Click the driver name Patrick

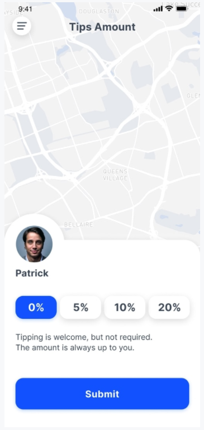click(x=32, y=273)
